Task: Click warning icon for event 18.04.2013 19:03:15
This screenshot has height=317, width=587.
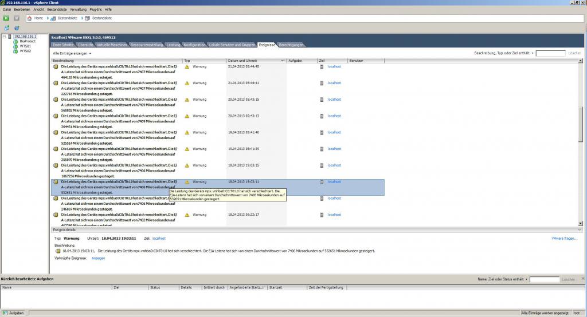Action: pyautogui.click(x=187, y=165)
